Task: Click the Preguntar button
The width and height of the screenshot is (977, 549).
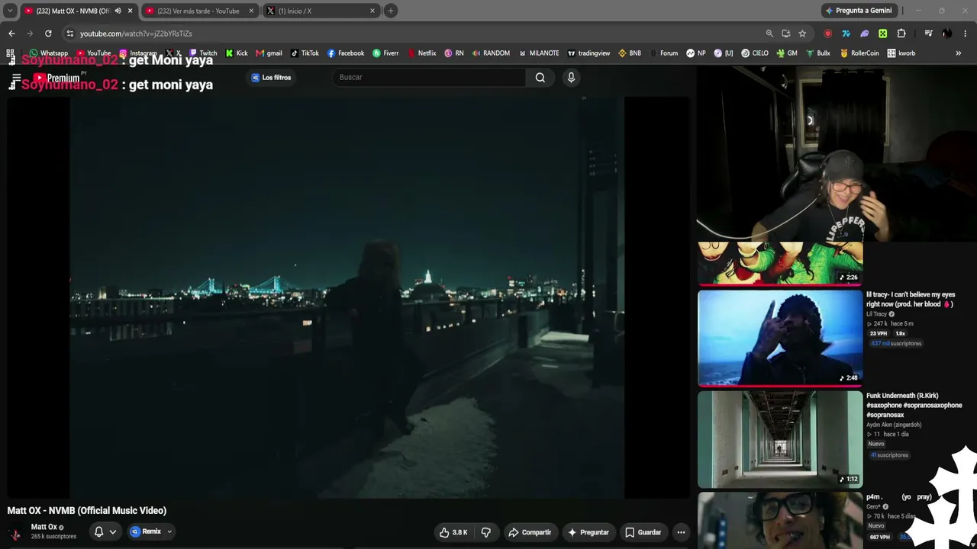Action: [588, 532]
